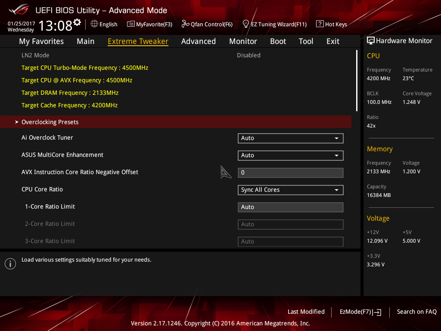Edit AVX Negative Offset value field
The width and height of the screenshot is (441, 331).
[291, 172]
